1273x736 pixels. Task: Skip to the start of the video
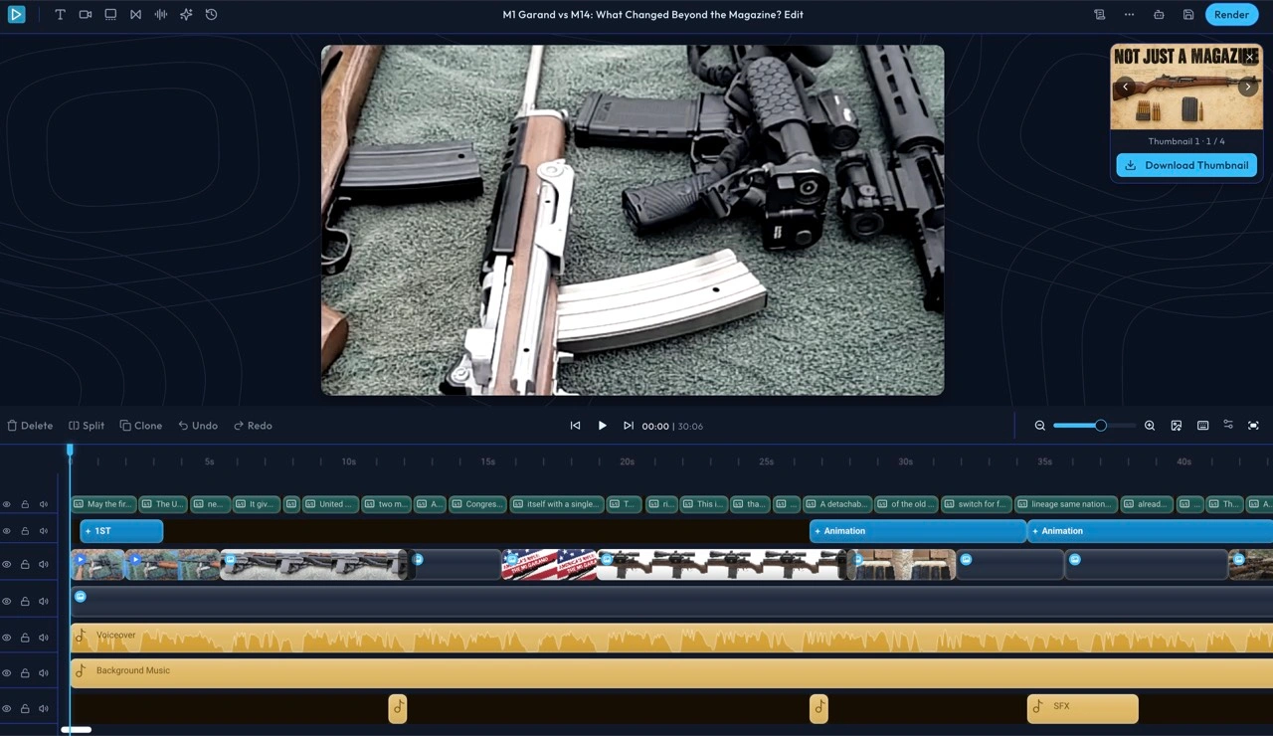575,426
